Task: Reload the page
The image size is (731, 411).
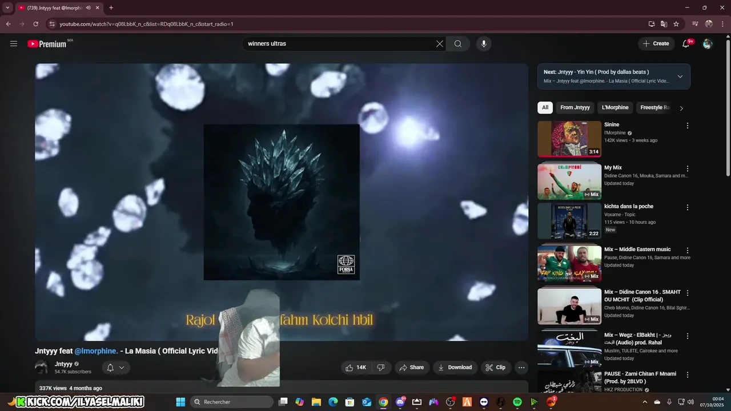Action: point(35,24)
